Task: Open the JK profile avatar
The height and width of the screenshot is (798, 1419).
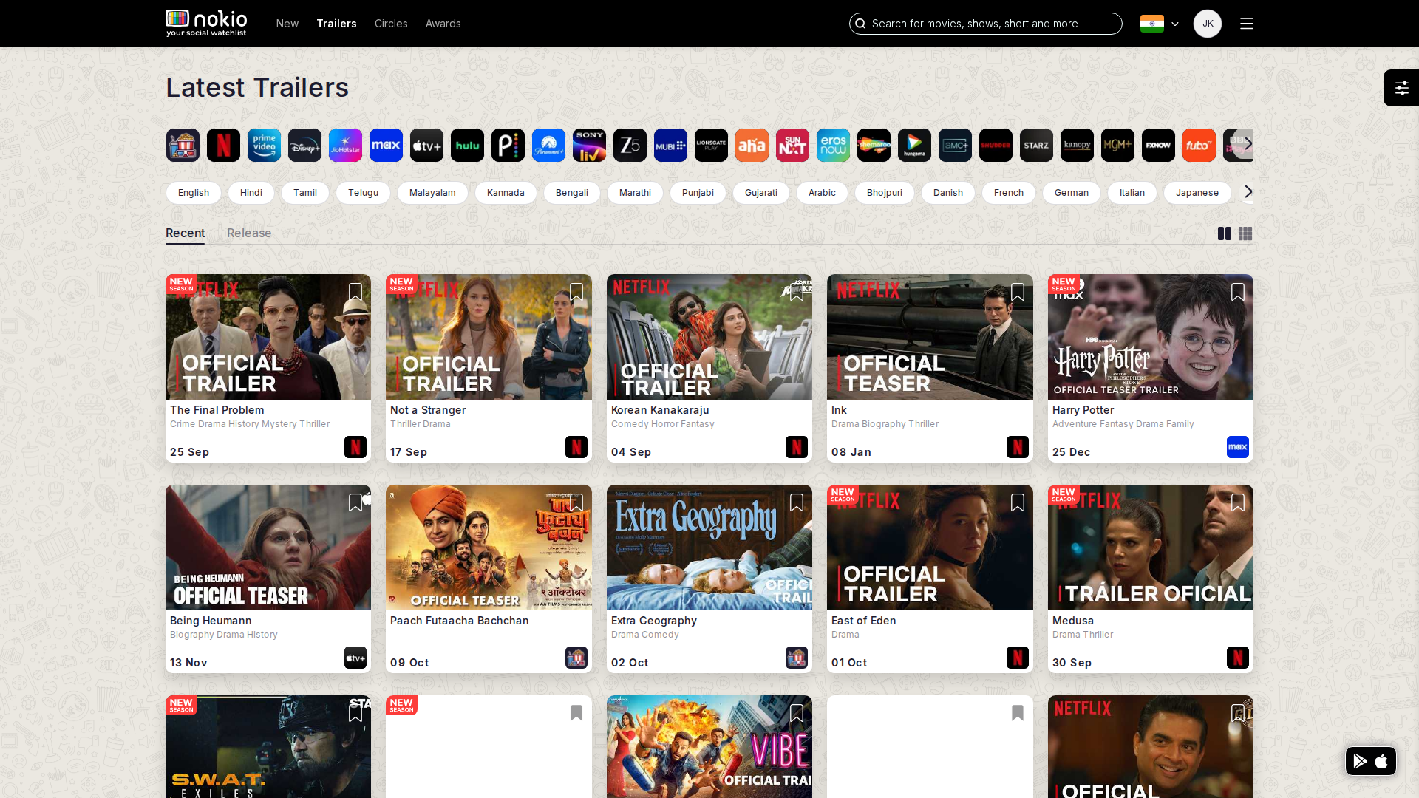Action: pyautogui.click(x=1208, y=24)
